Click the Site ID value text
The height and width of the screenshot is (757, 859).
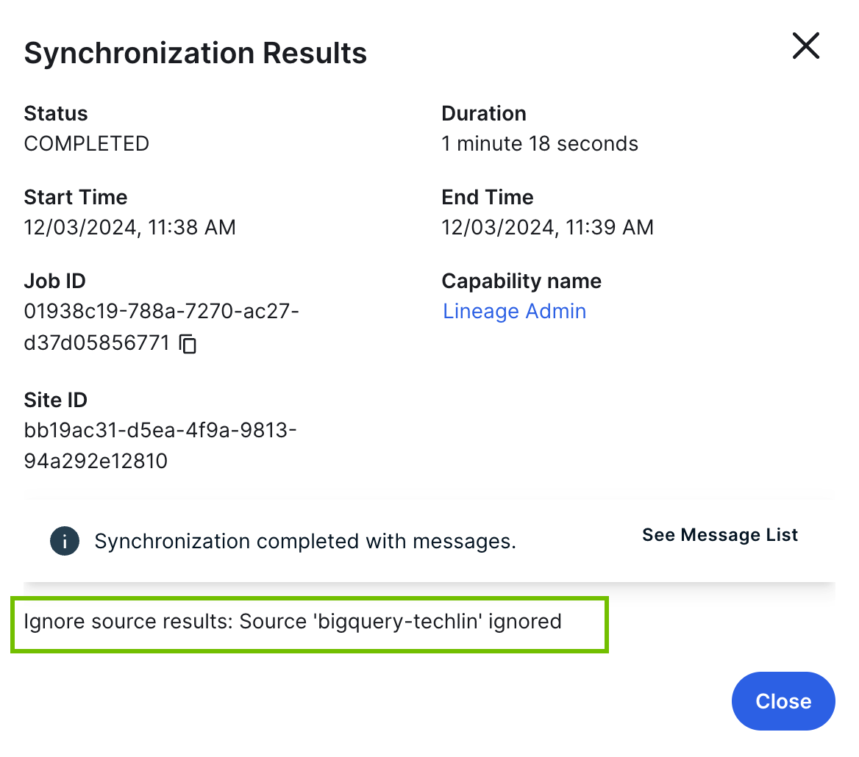[160, 431]
